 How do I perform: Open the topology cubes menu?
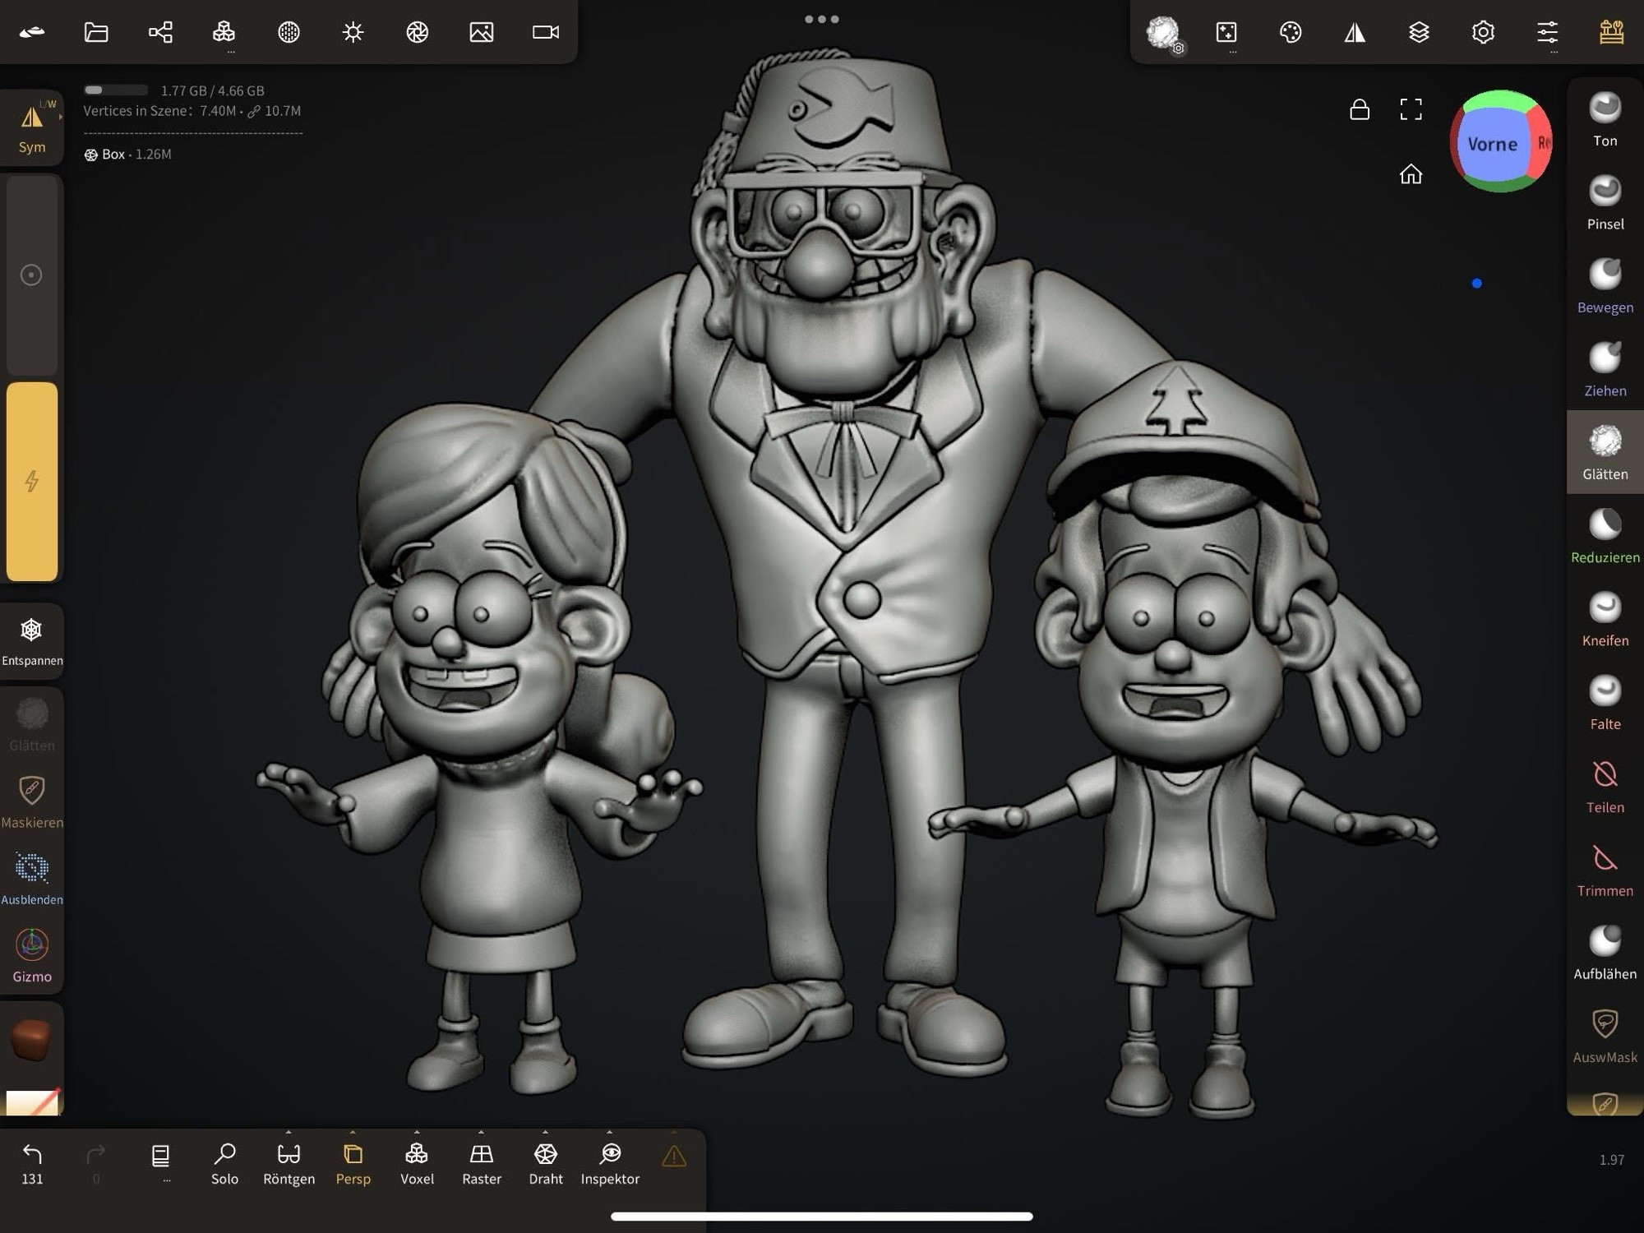pos(224,32)
